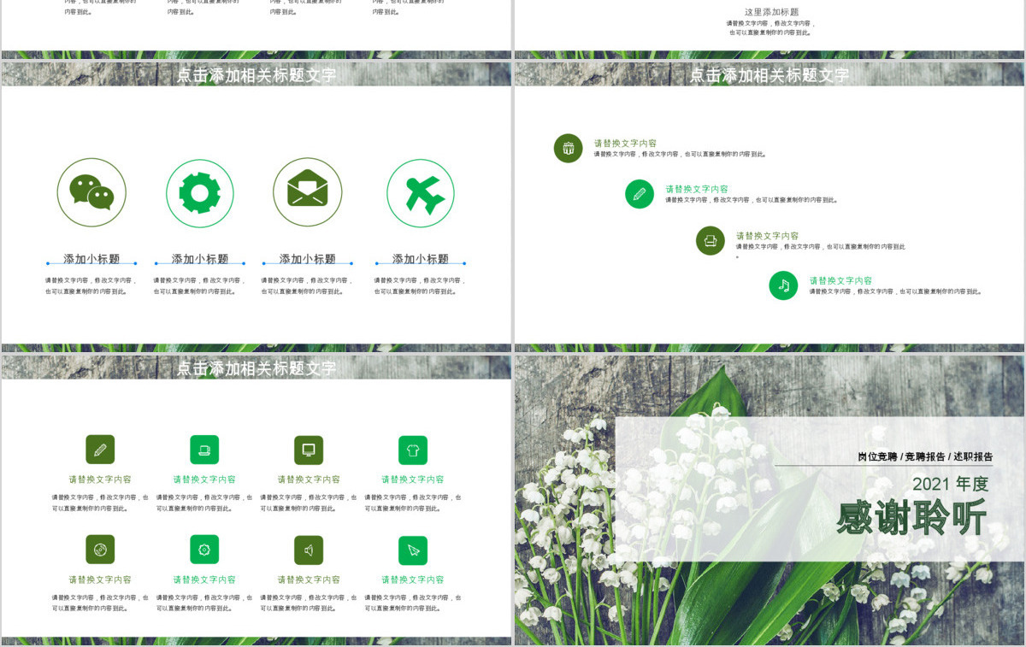Select '请替换文字内容' heading beside gift box icon
This screenshot has width=1026, height=647.
626,144
